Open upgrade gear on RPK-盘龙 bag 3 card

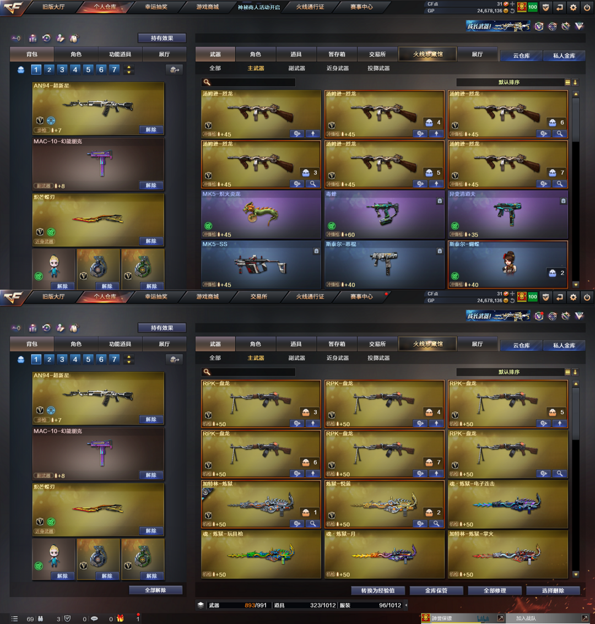click(297, 424)
